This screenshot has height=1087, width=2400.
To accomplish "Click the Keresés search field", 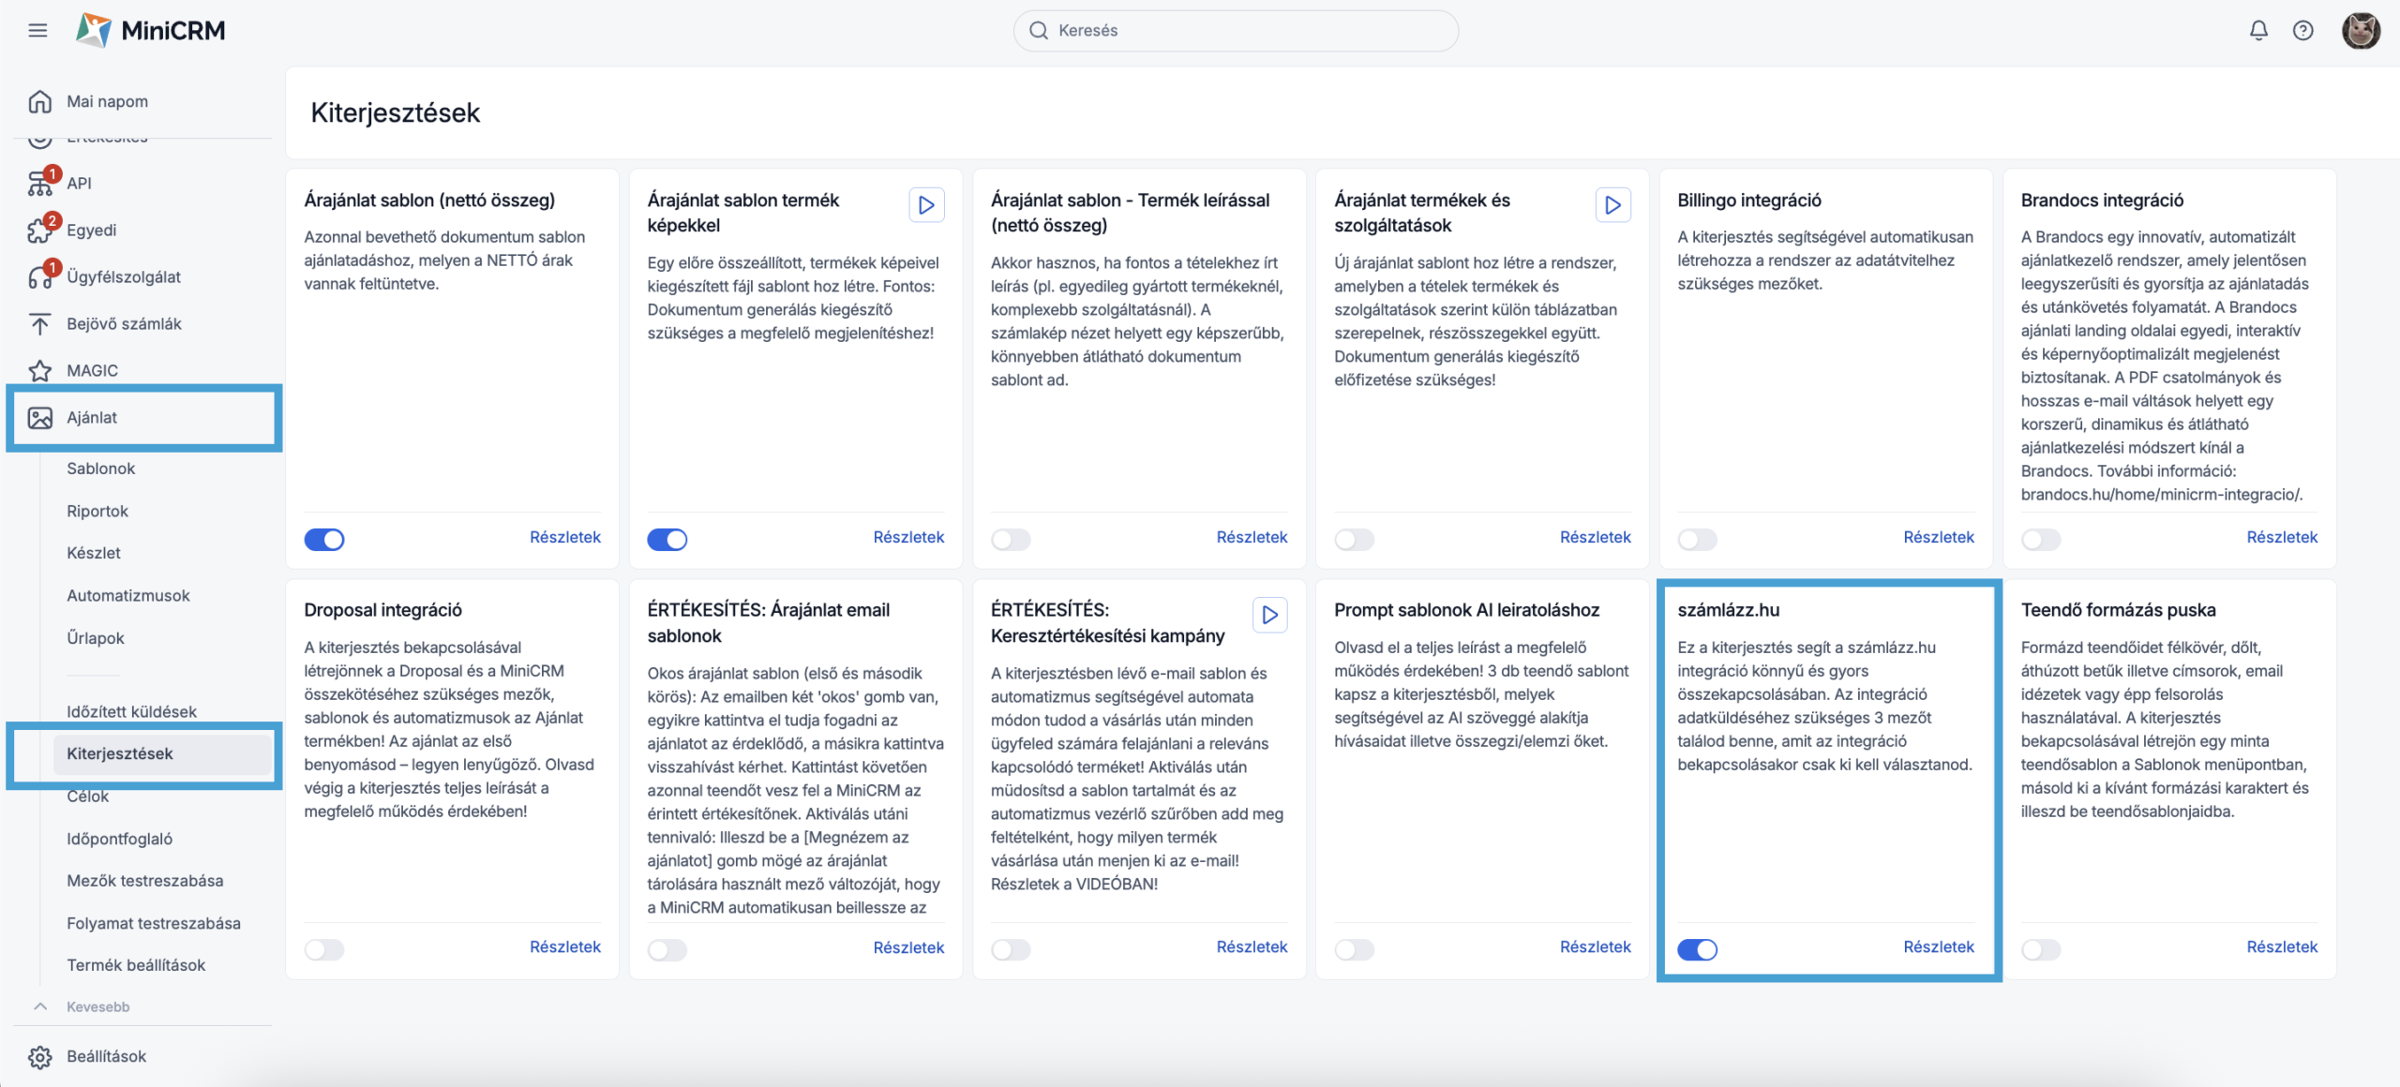I will (x=1236, y=30).
